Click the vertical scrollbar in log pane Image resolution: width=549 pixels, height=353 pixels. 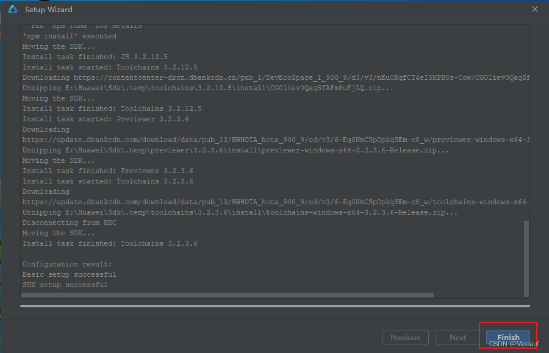(x=526, y=259)
